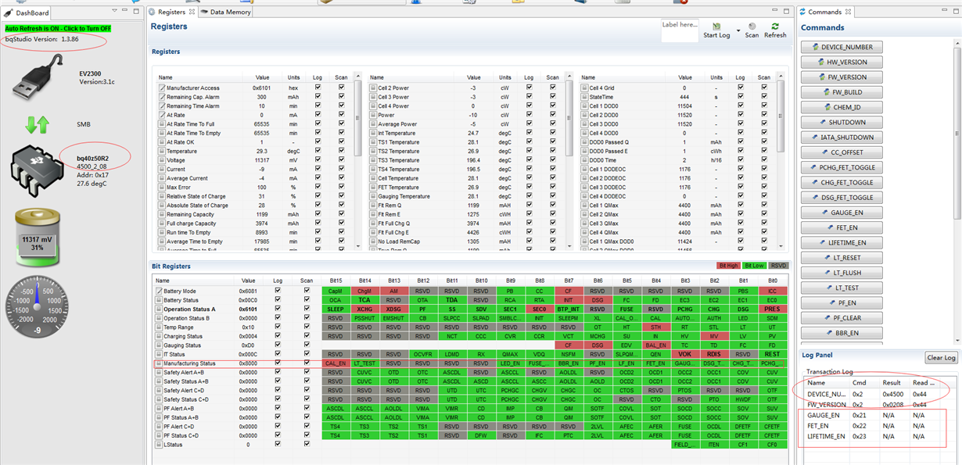
Task: Click the Scan toolbar icon
Action: coord(752,26)
